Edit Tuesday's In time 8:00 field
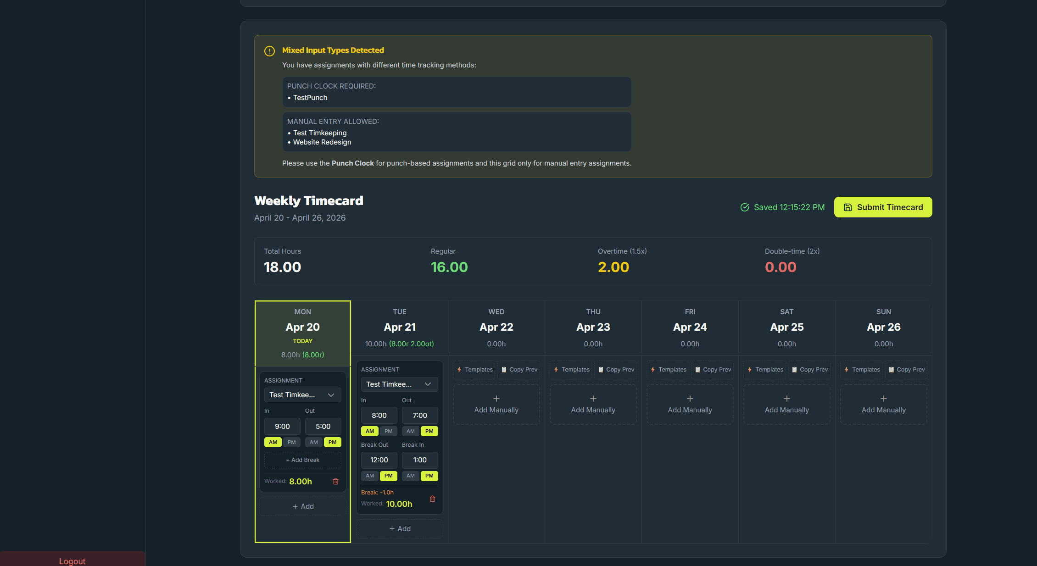1037x566 pixels. (x=379, y=416)
